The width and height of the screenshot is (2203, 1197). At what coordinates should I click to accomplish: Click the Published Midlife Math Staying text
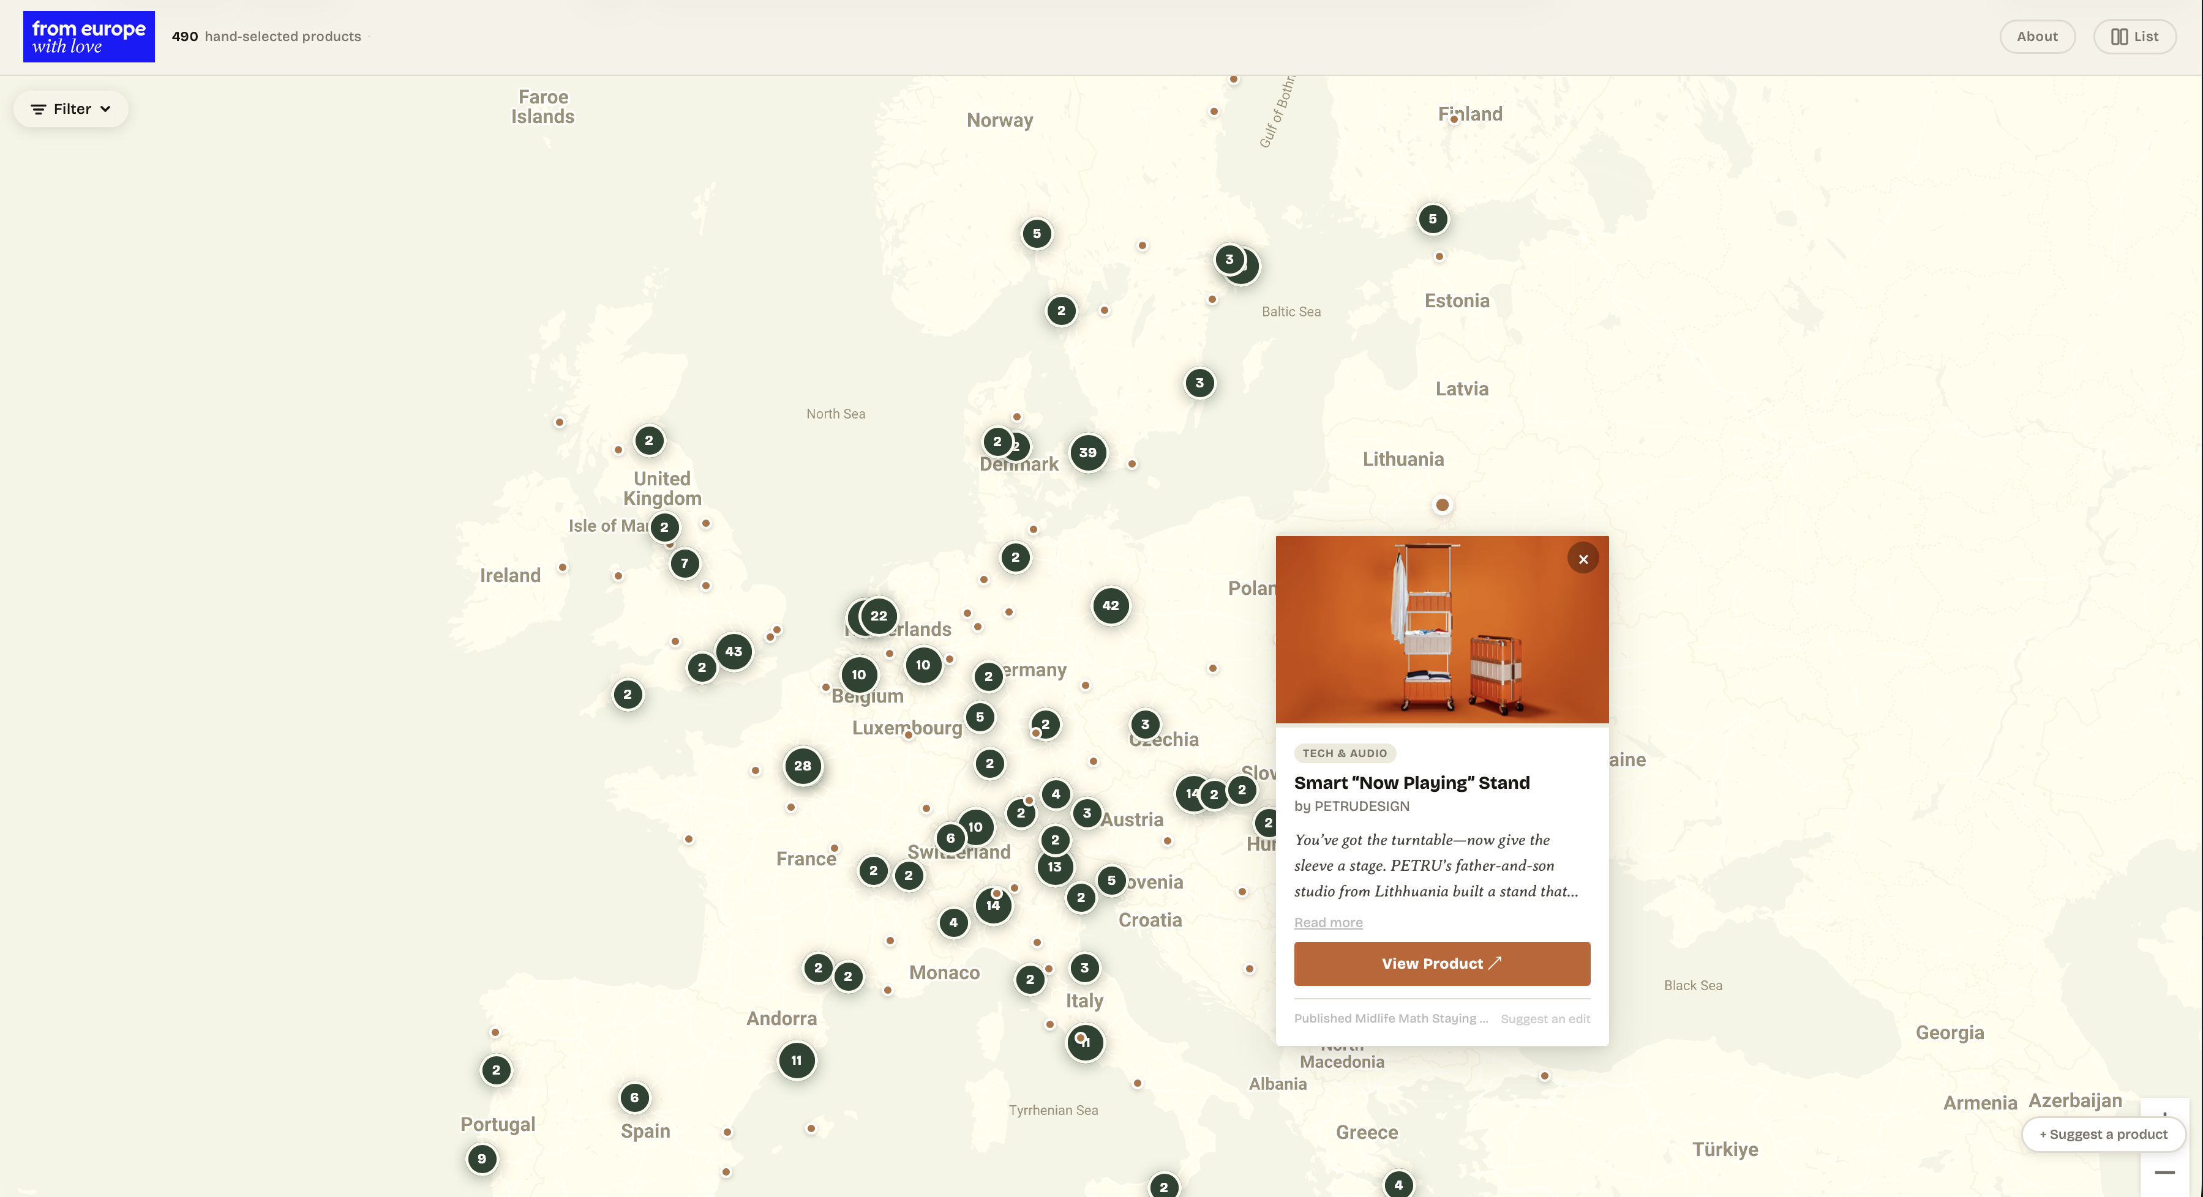point(1390,1018)
